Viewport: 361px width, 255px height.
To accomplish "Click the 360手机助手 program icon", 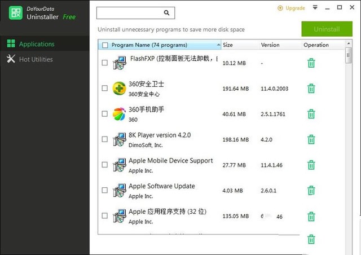I will click(119, 114).
